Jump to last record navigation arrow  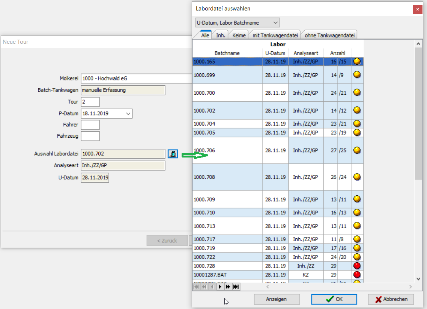(236, 287)
